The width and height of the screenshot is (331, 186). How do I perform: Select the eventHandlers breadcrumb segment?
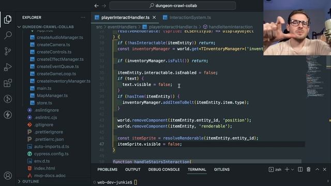point(122,27)
